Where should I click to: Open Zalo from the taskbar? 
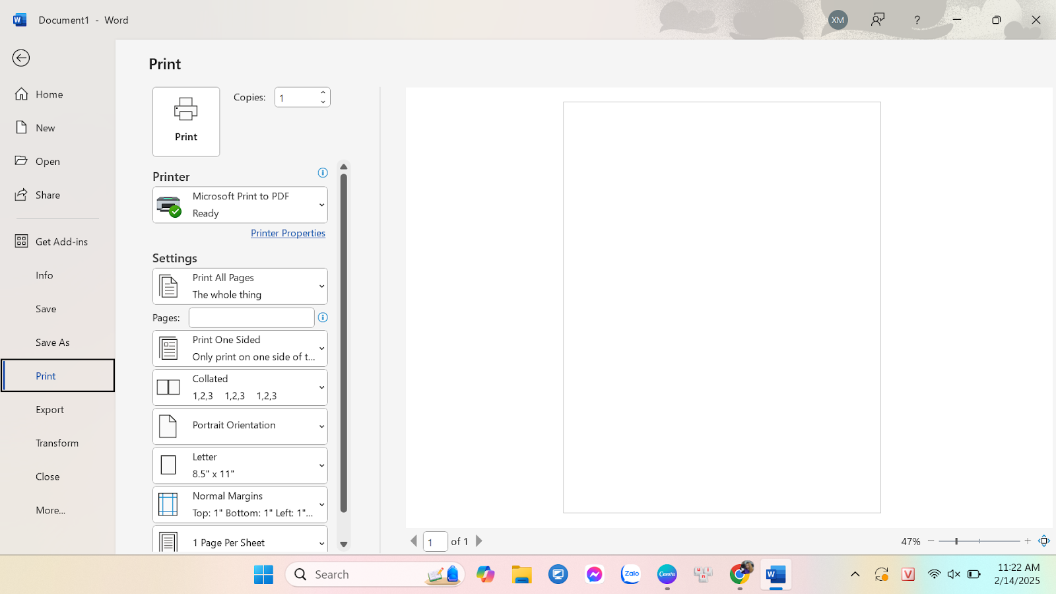tap(631, 575)
